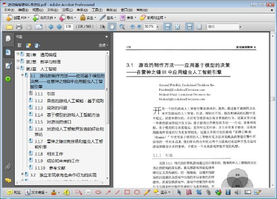Go to next page arrow
277x199 pixels.
(x=60, y=27)
